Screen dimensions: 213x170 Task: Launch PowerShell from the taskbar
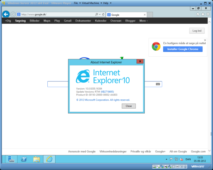tap(24, 159)
